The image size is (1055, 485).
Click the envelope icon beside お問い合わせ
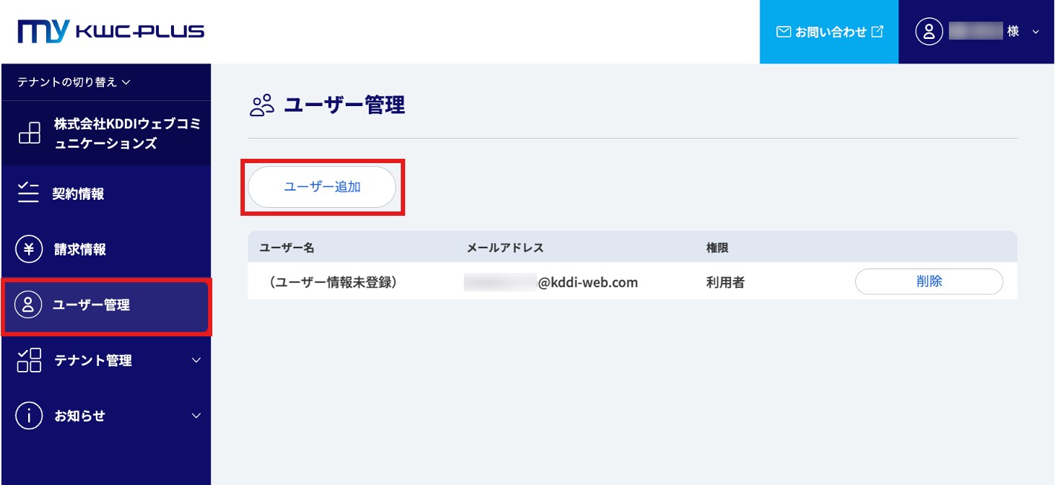(x=783, y=32)
